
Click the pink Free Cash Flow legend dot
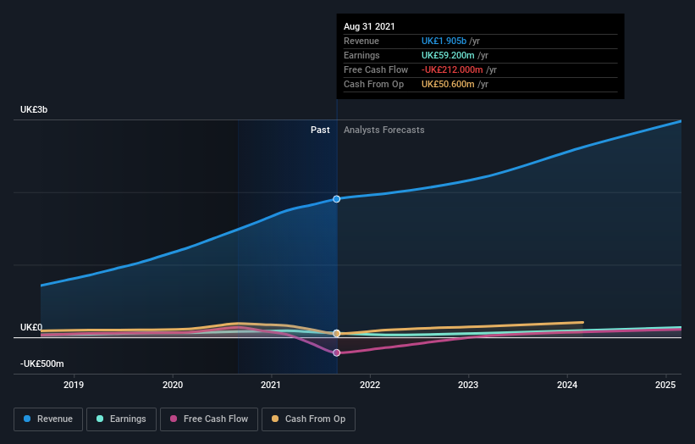(x=174, y=419)
